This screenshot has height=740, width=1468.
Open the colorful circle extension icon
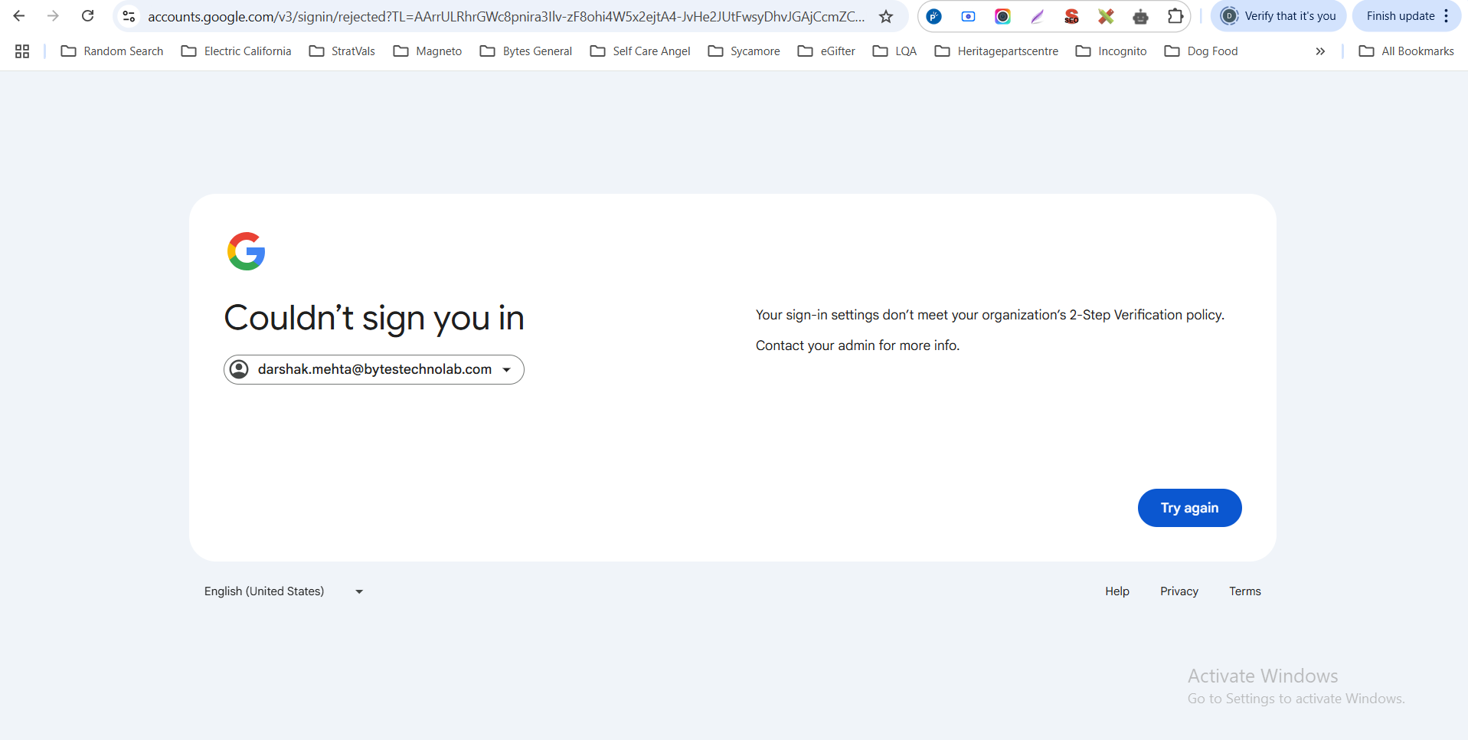pyautogui.click(x=1002, y=16)
